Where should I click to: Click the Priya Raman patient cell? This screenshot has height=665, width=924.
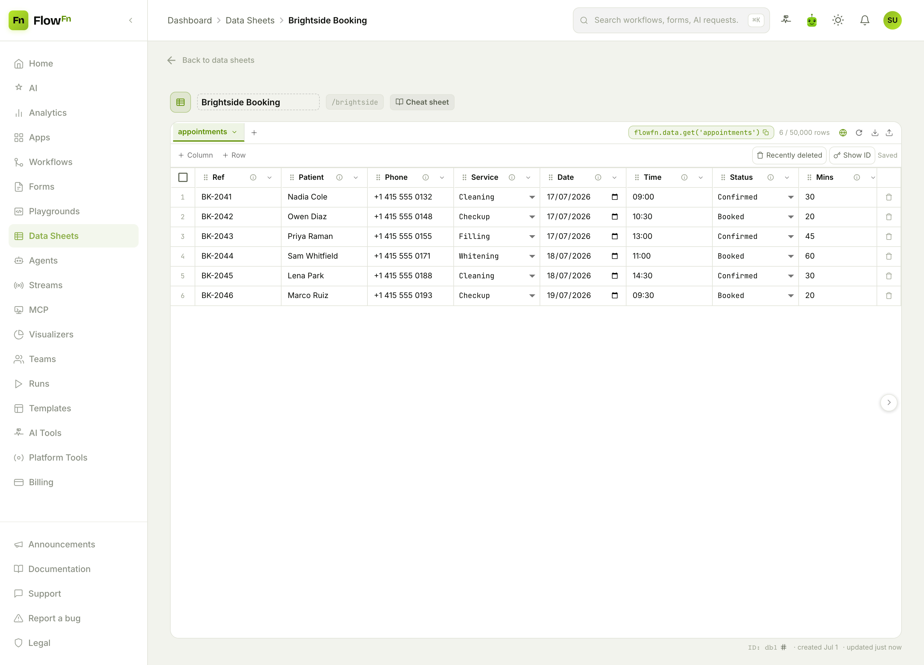point(324,236)
